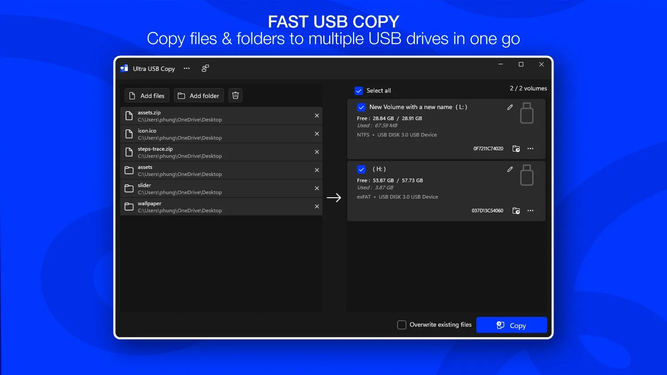Click the 'Used : 67.59 MB' text
Screen dimensions: 667x375
pyautogui.click(x=377, y=125)
